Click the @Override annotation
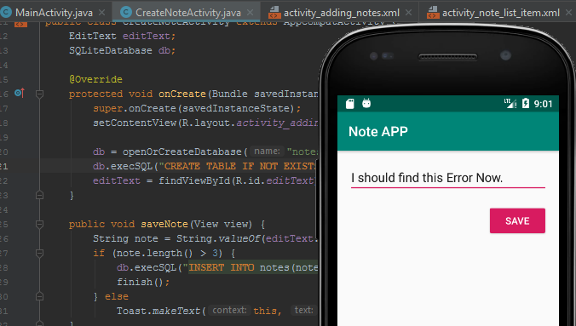 point(95,79)
